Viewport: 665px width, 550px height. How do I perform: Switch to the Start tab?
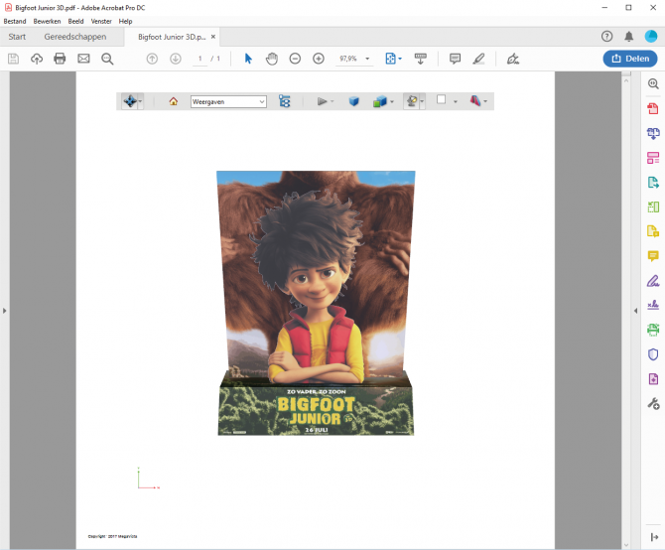(17, 37)
